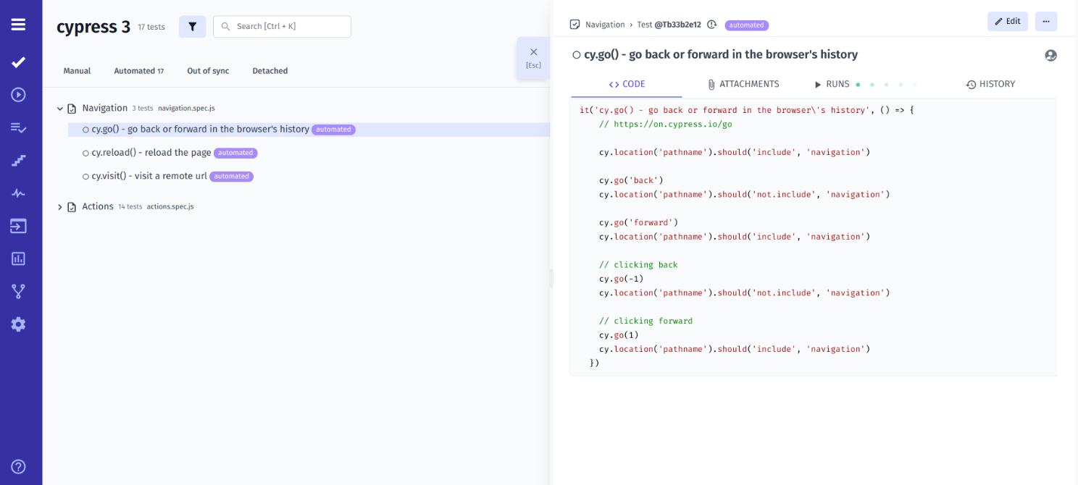Open the Test Runs play icon in sidebar
This screenshot has height=485, width=1078.
point(18,94)
